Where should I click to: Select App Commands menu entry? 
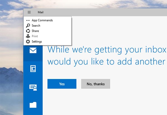47,20
